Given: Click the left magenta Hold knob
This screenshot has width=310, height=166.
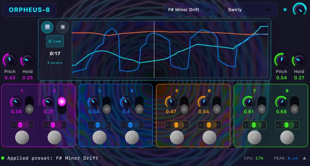Looking at the screenshot, I should [28, 60].
